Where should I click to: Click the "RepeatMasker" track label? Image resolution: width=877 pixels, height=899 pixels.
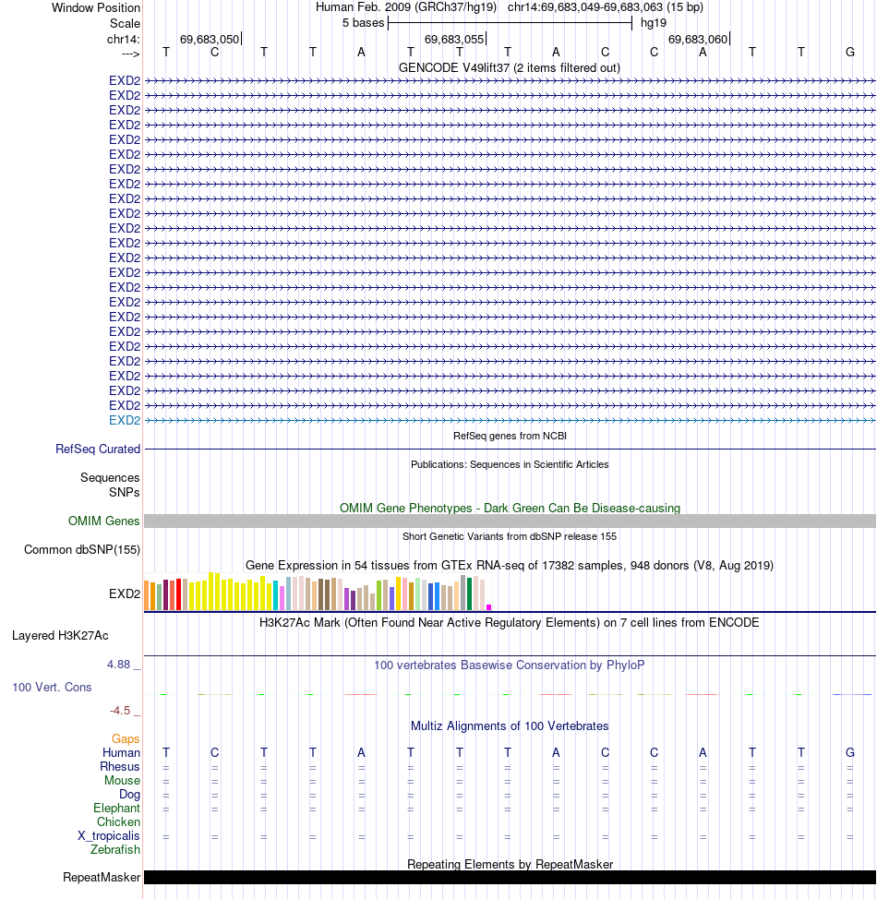(102, 878)
